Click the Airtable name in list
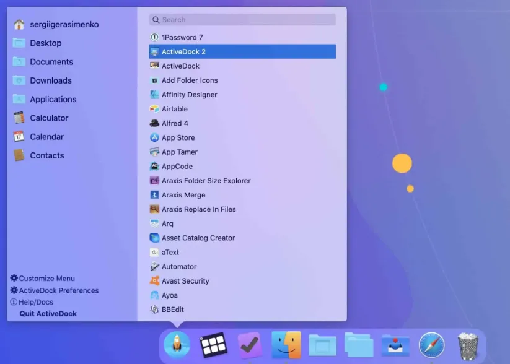Viewport: 510px width, 364px height. coord(175,109)
